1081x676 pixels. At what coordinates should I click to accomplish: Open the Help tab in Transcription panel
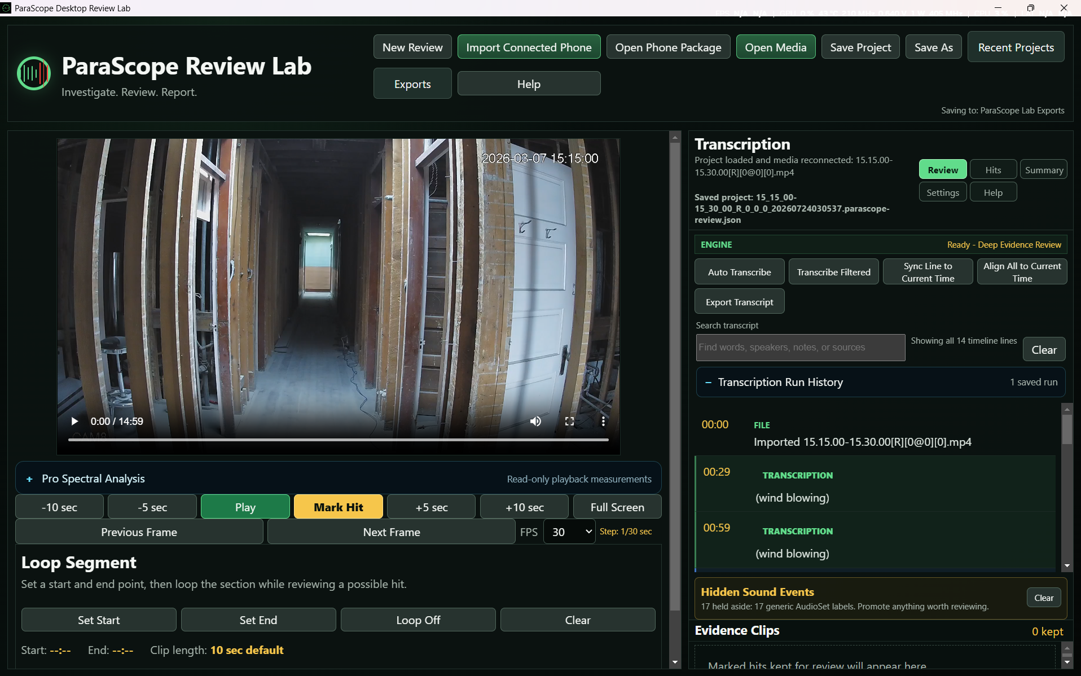tap(993, 192)
